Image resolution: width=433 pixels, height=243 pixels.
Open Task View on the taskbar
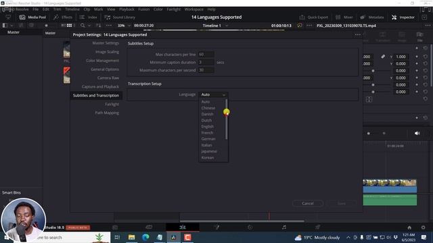117,237
